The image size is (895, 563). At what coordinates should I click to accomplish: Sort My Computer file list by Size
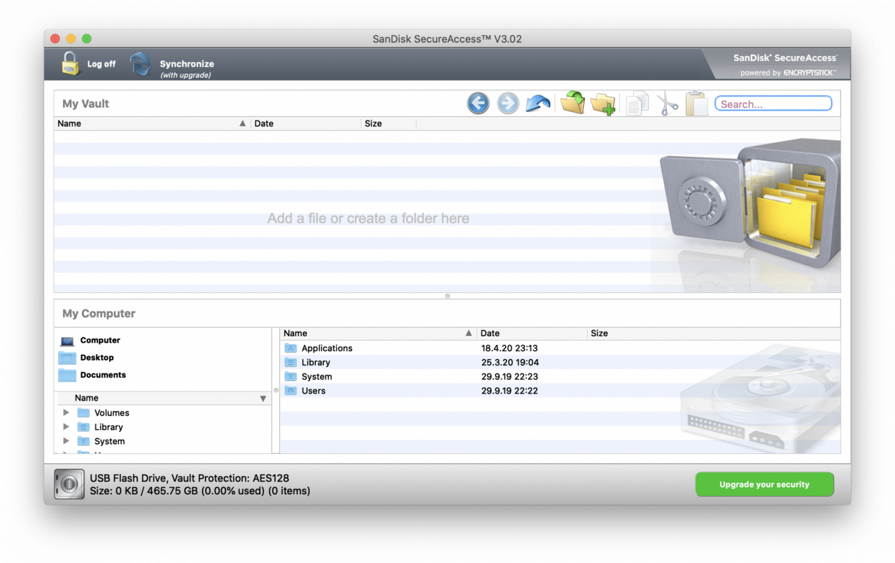point(599,333)
